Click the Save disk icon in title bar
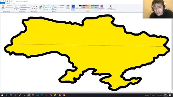 coord(8,1)
